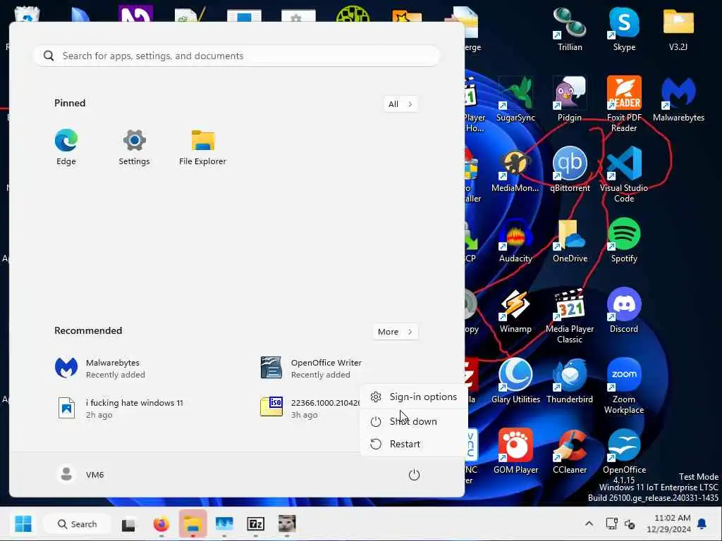Launch Spotify desktop shortcut
The height and width of the screenshot is (541, 722).
624,241
